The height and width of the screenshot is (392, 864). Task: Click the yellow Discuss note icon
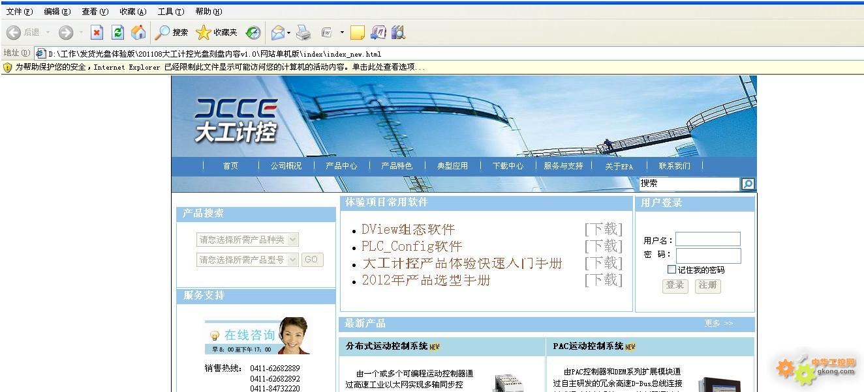[357, 33]
